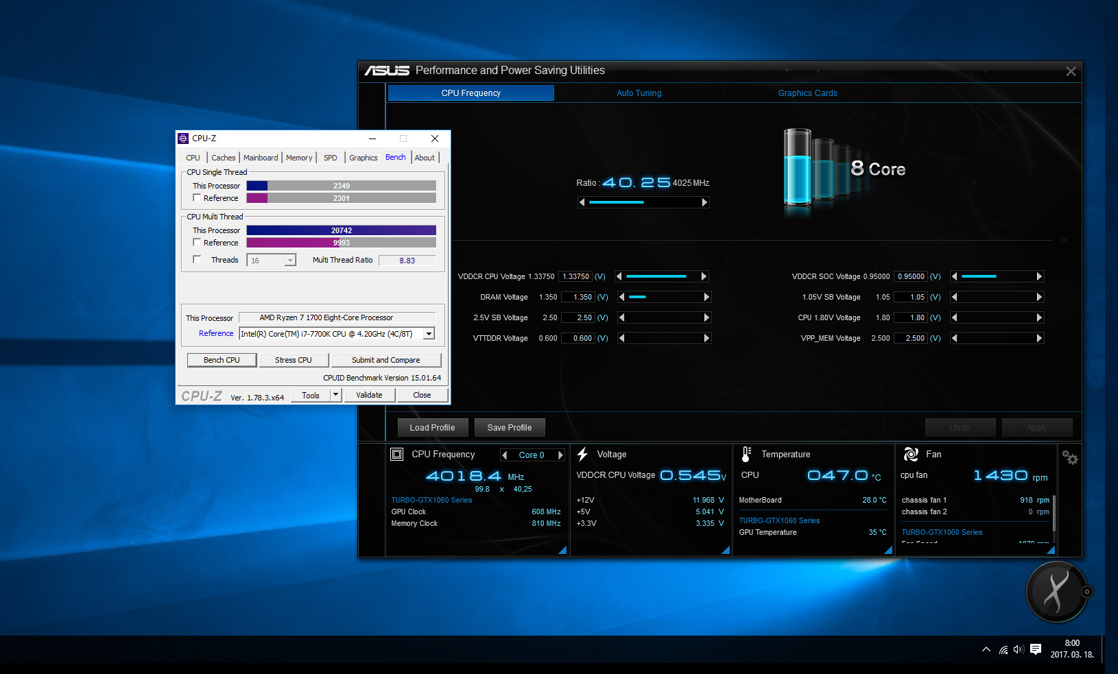
Task: Decrease VTTDDR Voltage with left arrow
Action: point(622,338)
